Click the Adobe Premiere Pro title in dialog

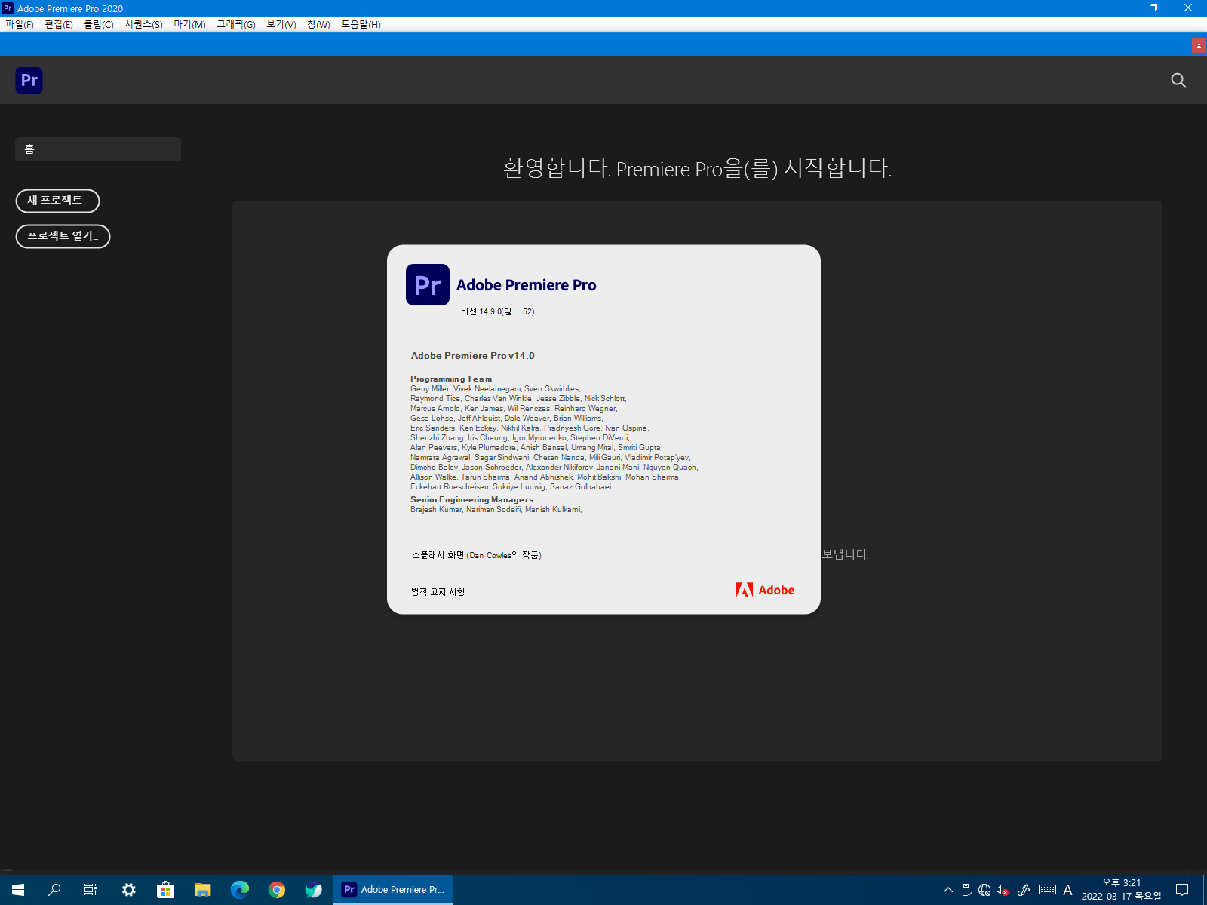[526, 285]
